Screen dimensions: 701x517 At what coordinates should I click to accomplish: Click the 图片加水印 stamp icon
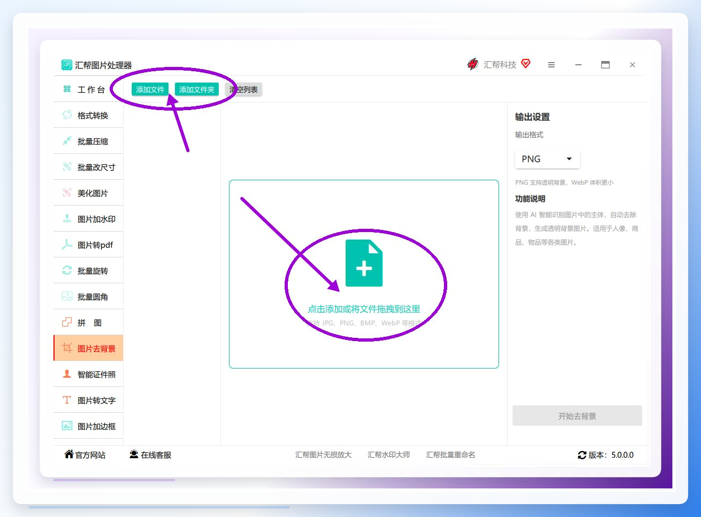(x=67, y=219)
